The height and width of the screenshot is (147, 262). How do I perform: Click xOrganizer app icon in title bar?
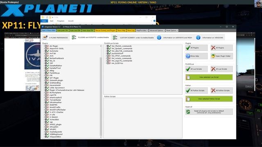pyautogui.click(x=43, y=27)
